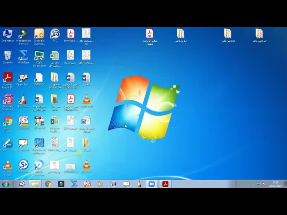Launch Articulate Storyline 2 from desktop
287x215 pixels.
[8, 103]
